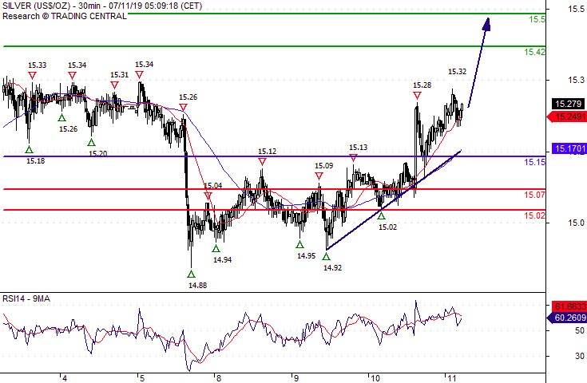Click the 15.20 swing low label

point(98,153)
